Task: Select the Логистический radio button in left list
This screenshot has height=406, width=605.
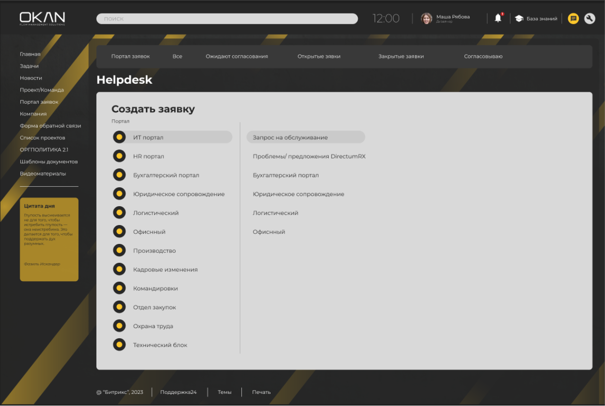Action: [x=119, y=213]
